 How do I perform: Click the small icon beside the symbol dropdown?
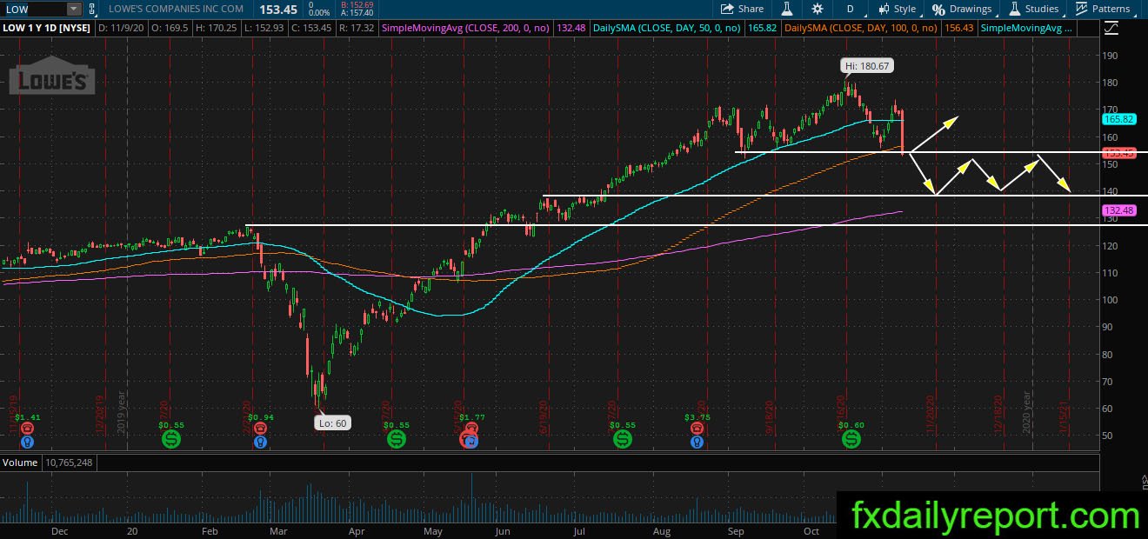click(92, 9)
